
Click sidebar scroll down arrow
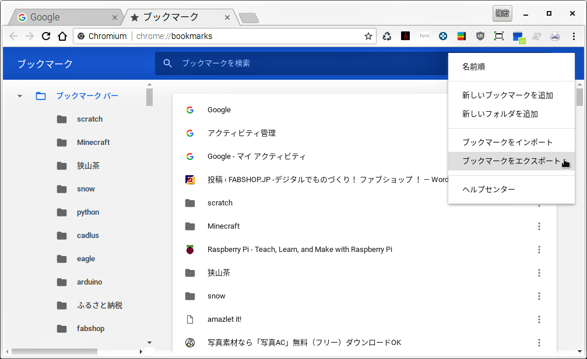point(149,343)
